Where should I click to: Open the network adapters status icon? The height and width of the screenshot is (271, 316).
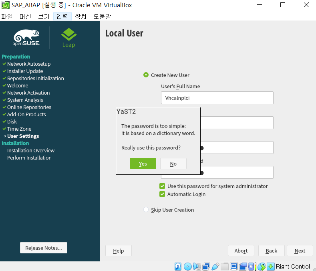[206, 266]
